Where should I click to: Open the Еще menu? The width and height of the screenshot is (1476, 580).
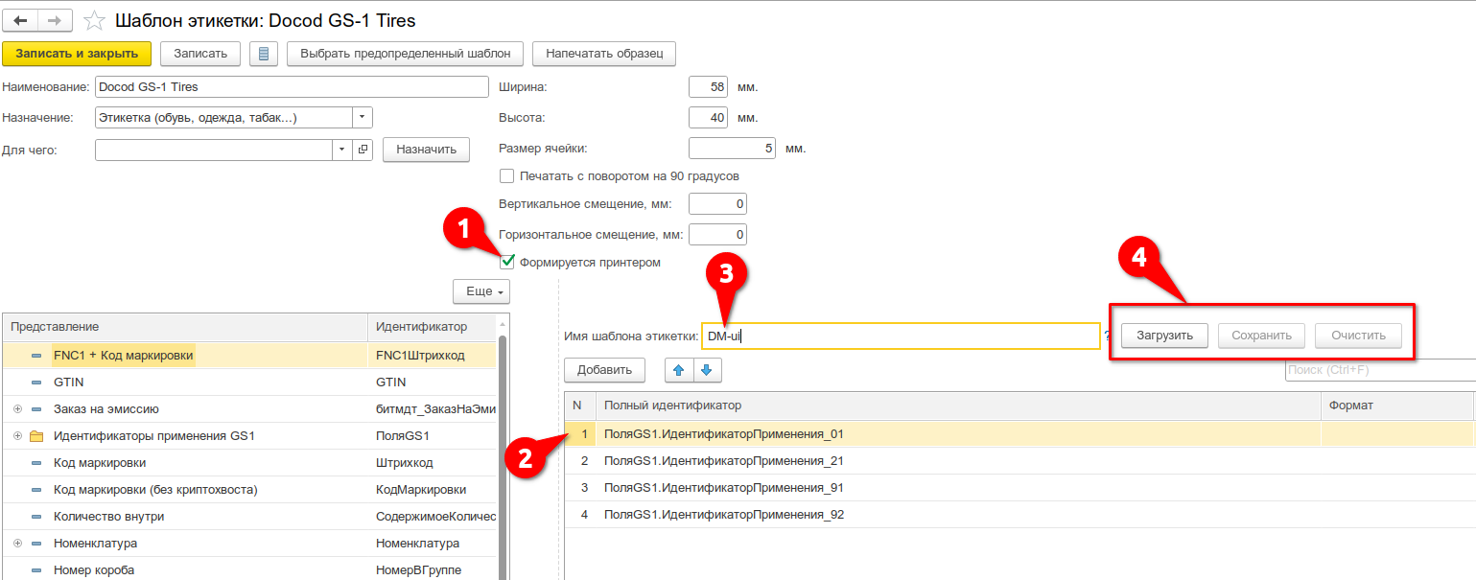click(x=481, y=290)
